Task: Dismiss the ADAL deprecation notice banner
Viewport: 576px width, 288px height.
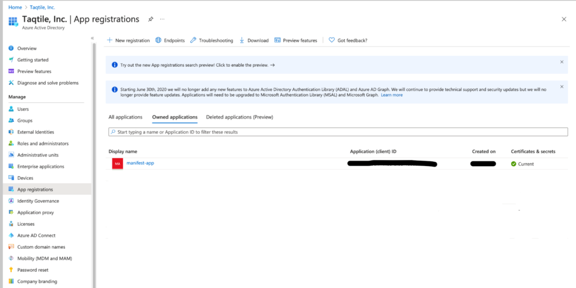Action: [562, 87]
